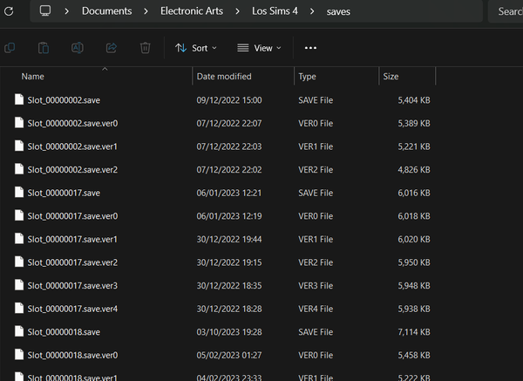Click the This PC monitor icon in breadcrumb
Screen dimensions: 523x381
coord(45,10)
